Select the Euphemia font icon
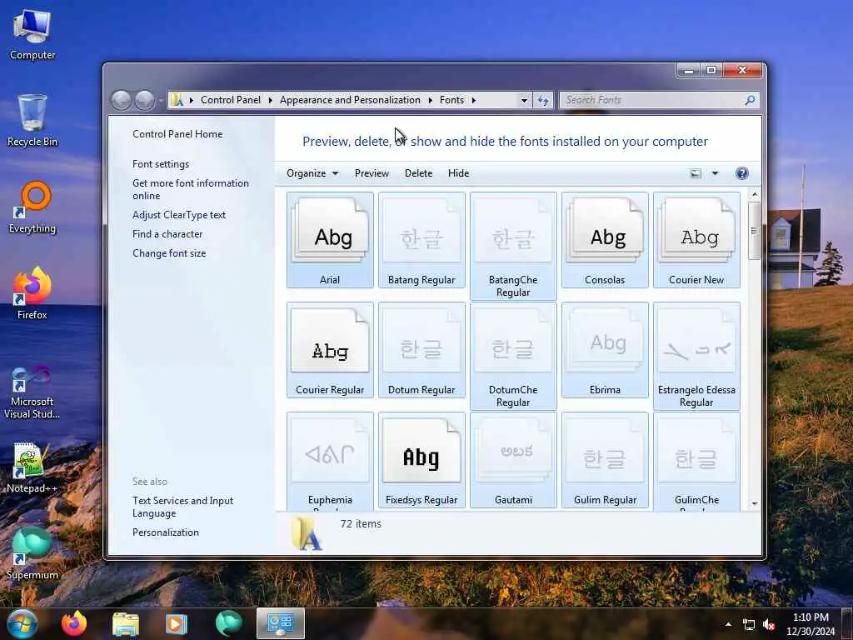Image resolution: width=853 pixels, height=640 pixels. tap(330, 461)
